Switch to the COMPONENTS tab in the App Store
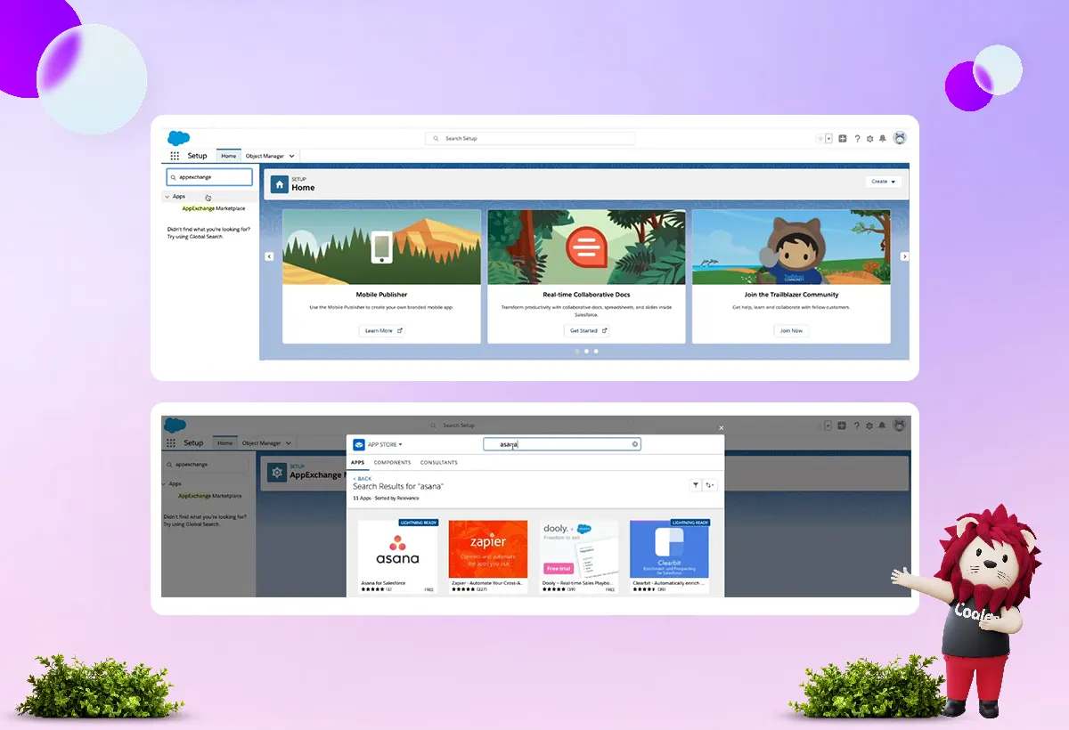1069x730 pixels. point(393,463)
